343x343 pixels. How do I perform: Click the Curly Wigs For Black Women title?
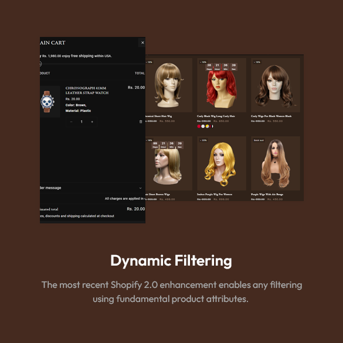pyautogui.click(x=271, y=116)
